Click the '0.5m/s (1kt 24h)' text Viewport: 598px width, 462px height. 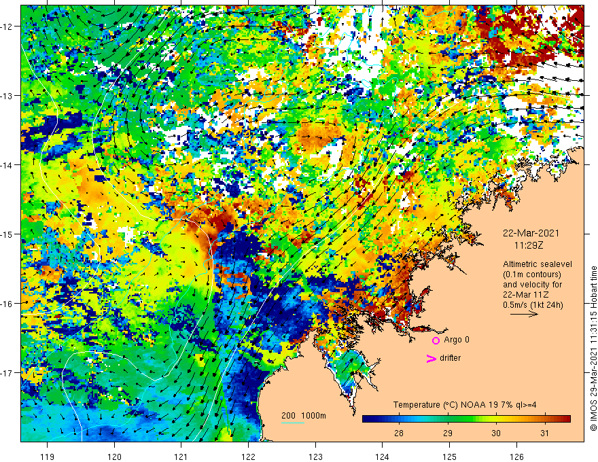coord(533,304)
